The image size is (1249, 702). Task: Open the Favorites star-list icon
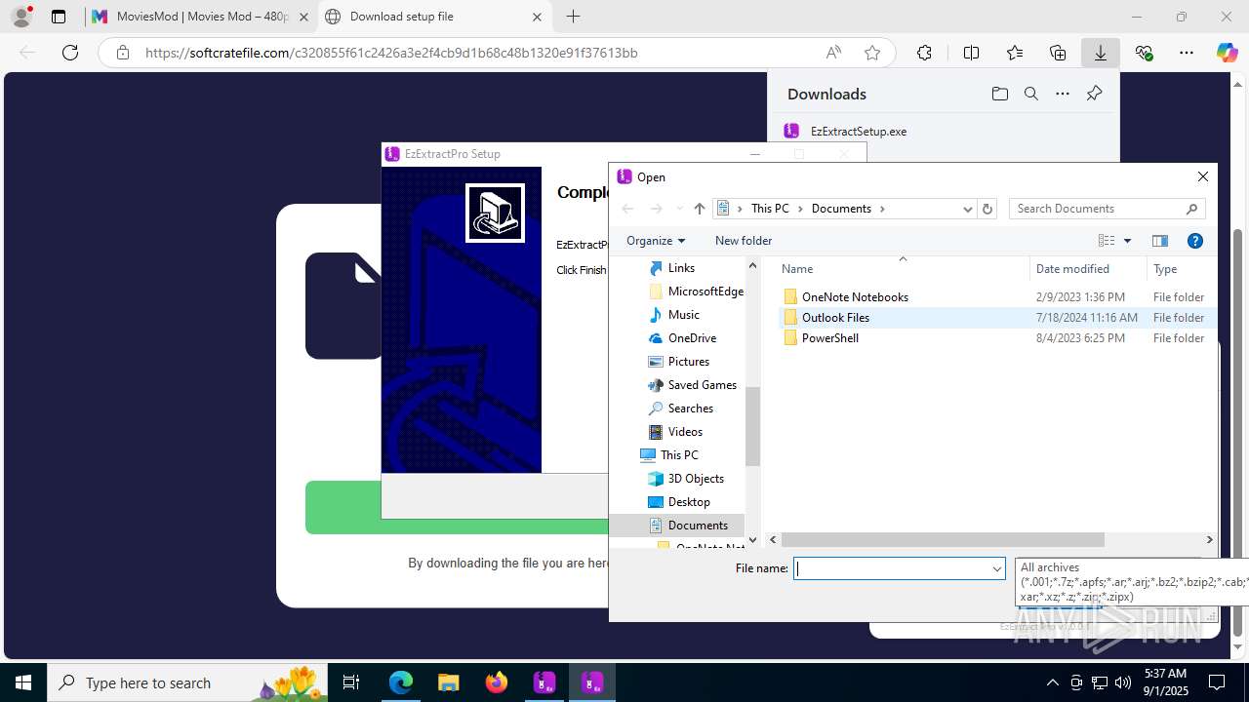(x=1015, y=53)
